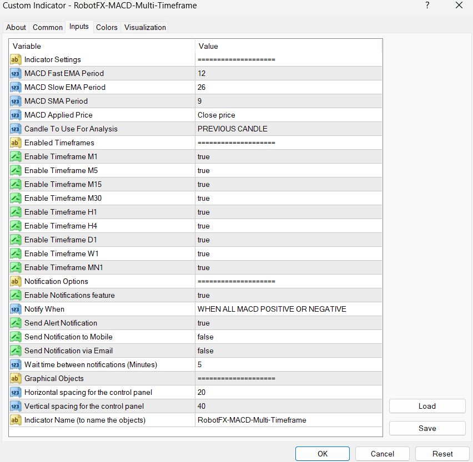The width and height of the screenshot is (473, 462).
Task: Click the boolean icon for Send Alert Notification
Action: click(16, 323)
